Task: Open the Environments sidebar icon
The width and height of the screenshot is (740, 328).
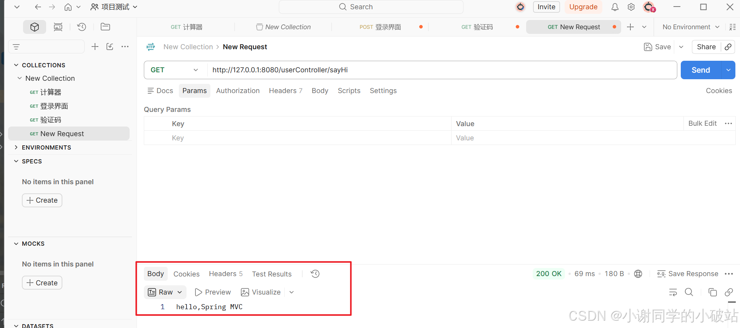Action: click(58, 27)
